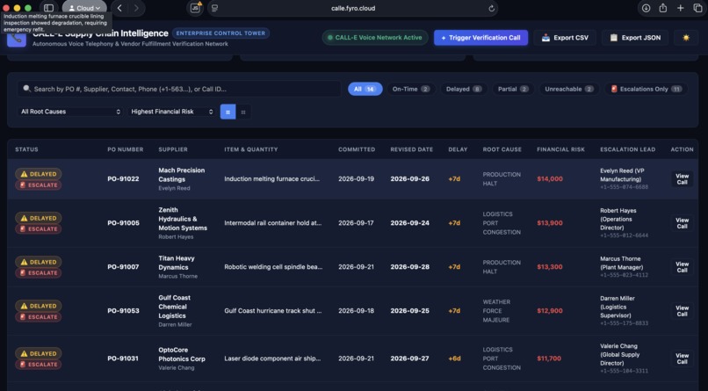Open the page settings icon beside address bar
Viewport: 708px width, 391px height.
(215, 8)
